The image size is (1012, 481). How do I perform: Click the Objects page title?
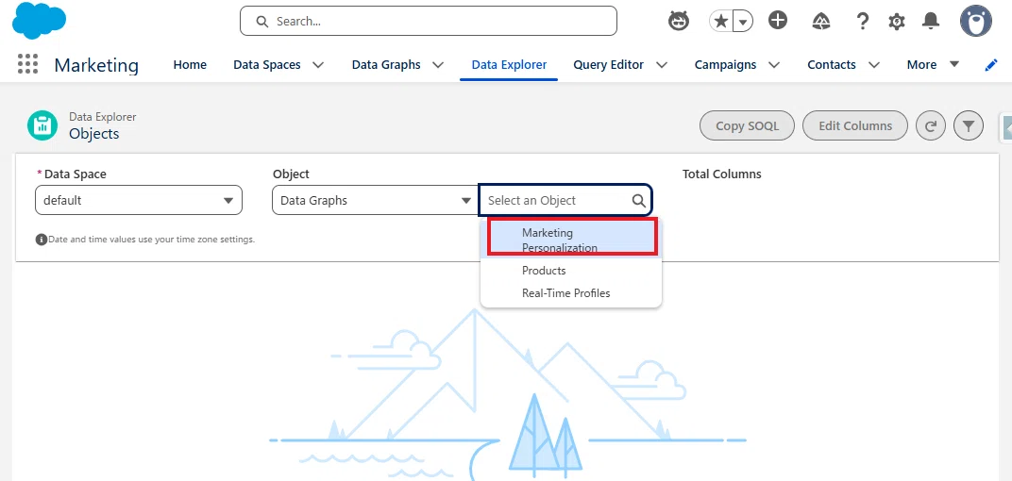[94, 134]
